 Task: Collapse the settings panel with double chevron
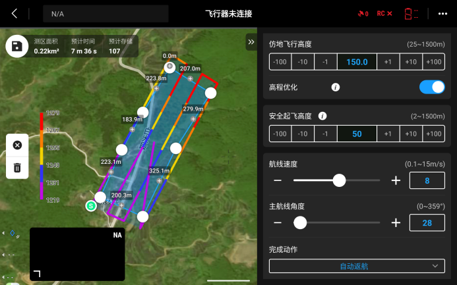(251, 42)
